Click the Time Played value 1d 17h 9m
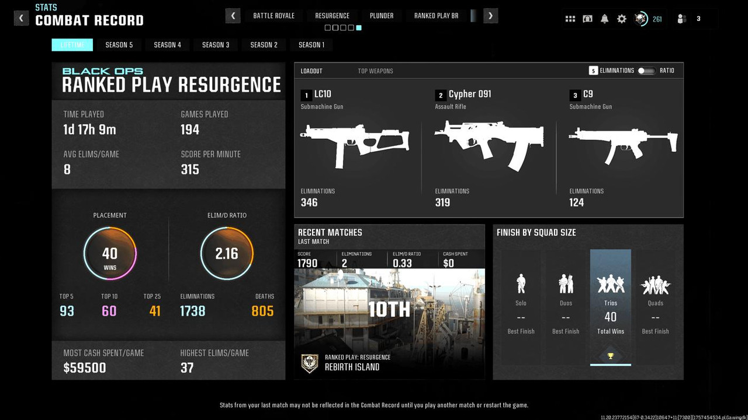This screenshot has width=748, height=420. 89,129
